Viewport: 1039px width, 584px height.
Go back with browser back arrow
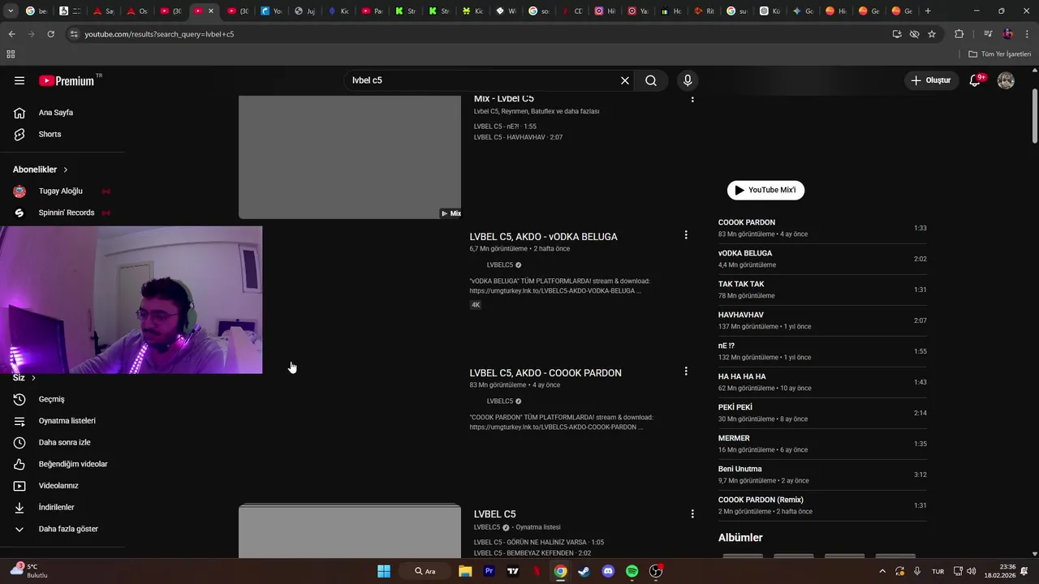(11, 34)
